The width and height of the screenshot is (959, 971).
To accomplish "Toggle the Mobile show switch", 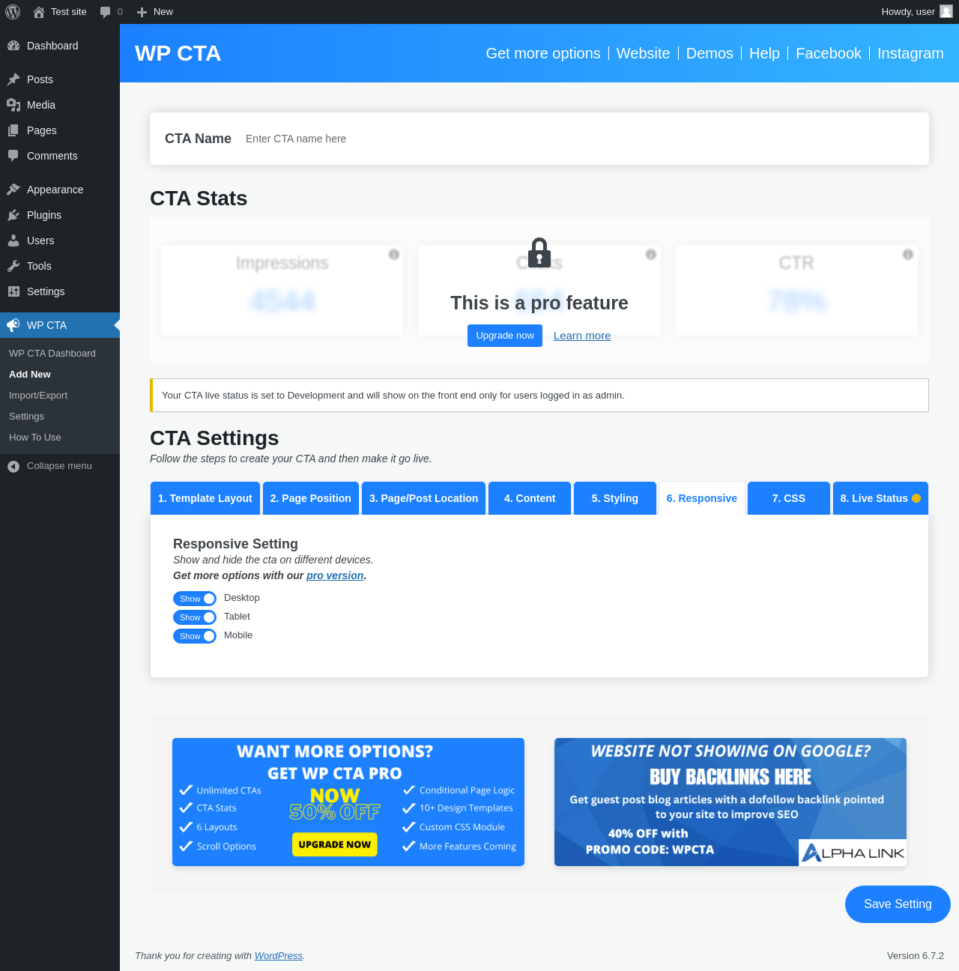I will [195, 636].
